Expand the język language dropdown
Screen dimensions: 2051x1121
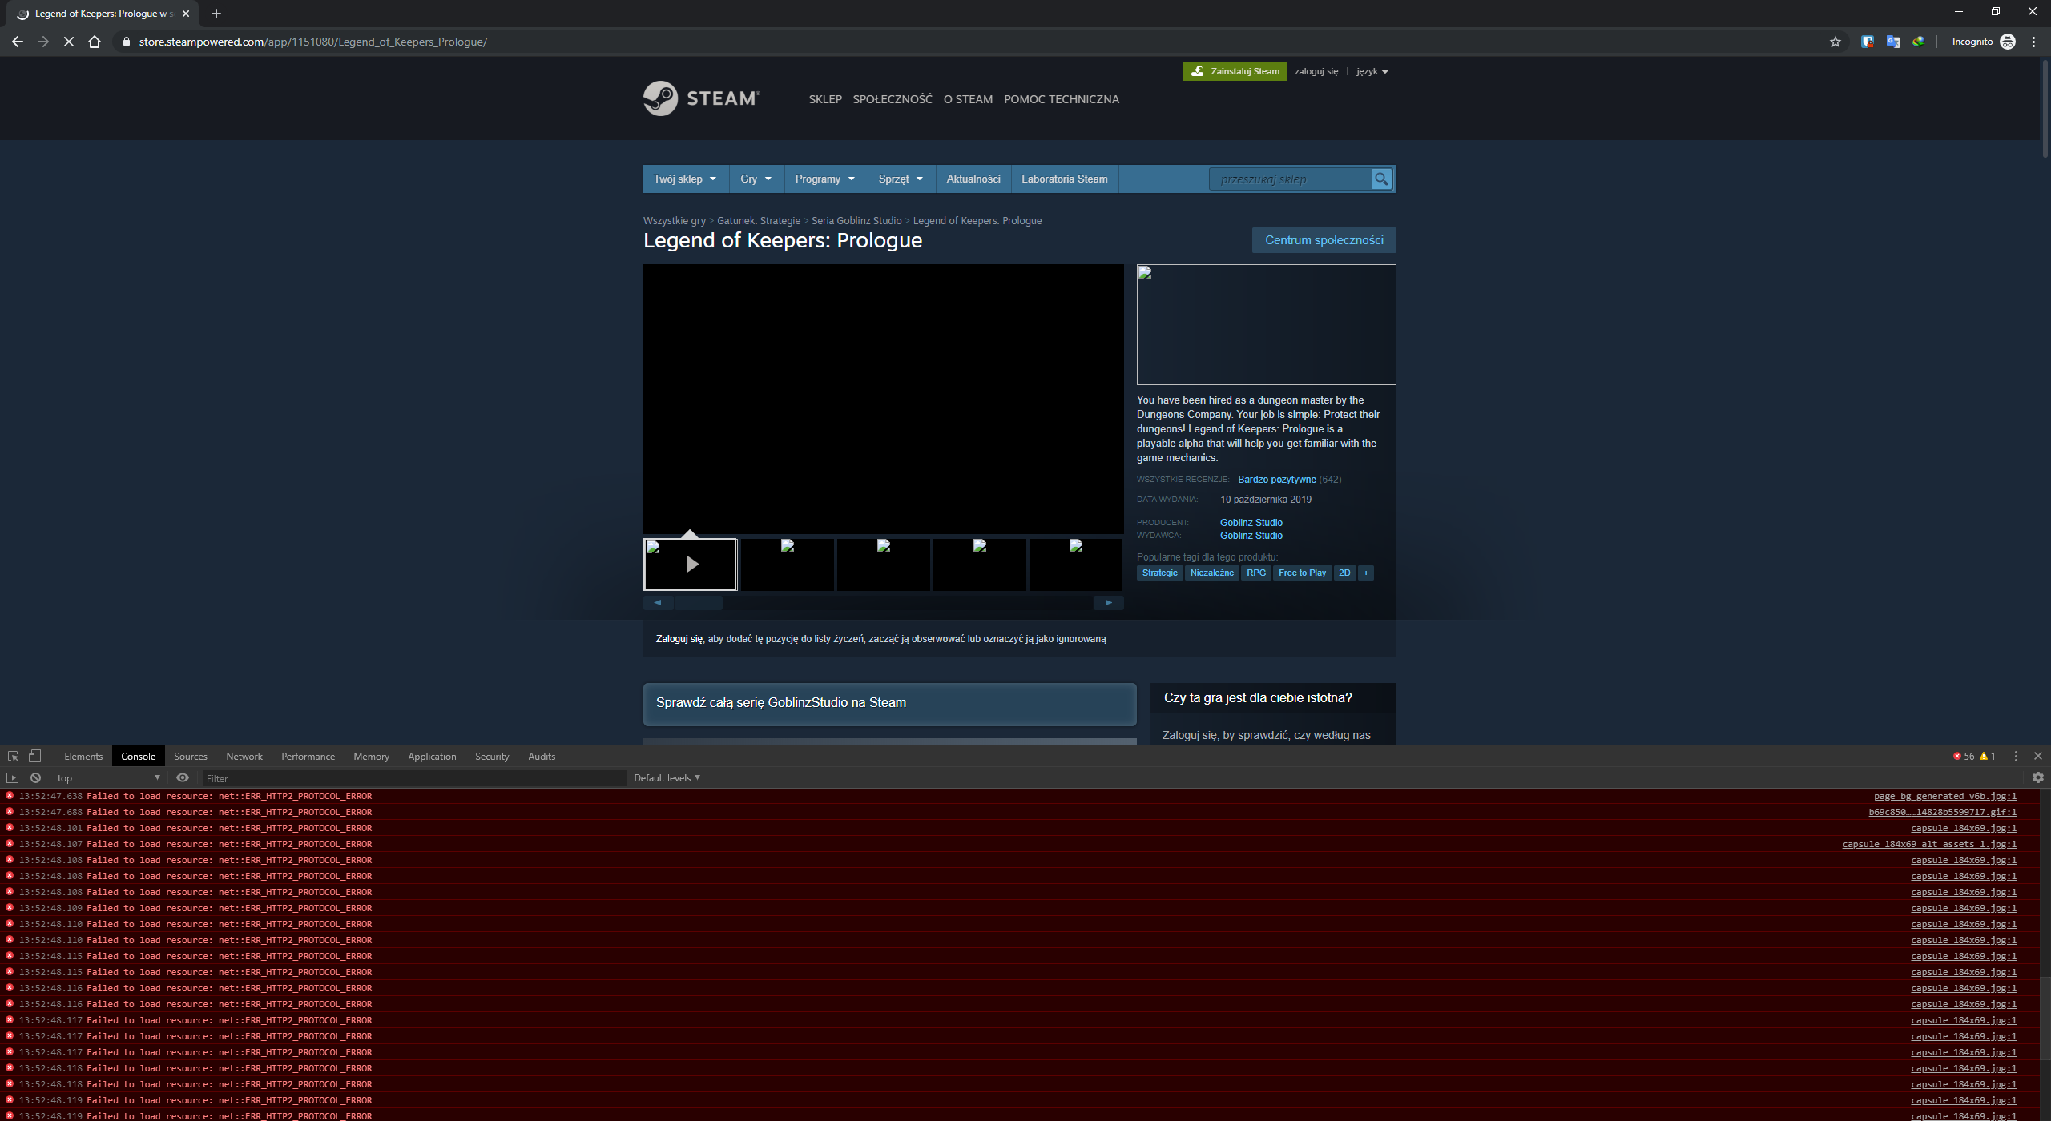click(1372, 71)
